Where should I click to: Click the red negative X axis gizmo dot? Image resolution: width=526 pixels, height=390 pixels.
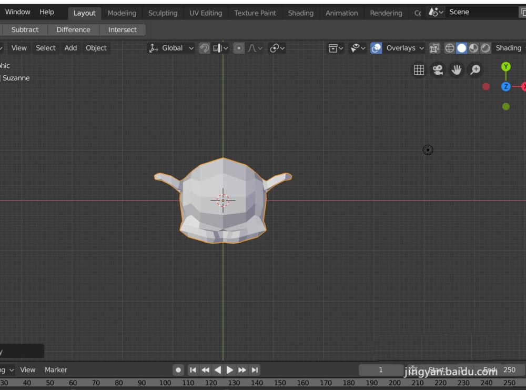click(x=485, y=87)
